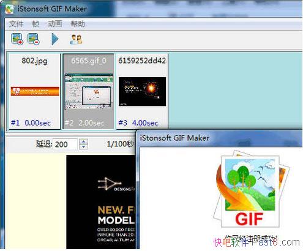Viewport: 303px width, 251px height.
Task: Click the add image frame toolbar icon
Action: 17,39
